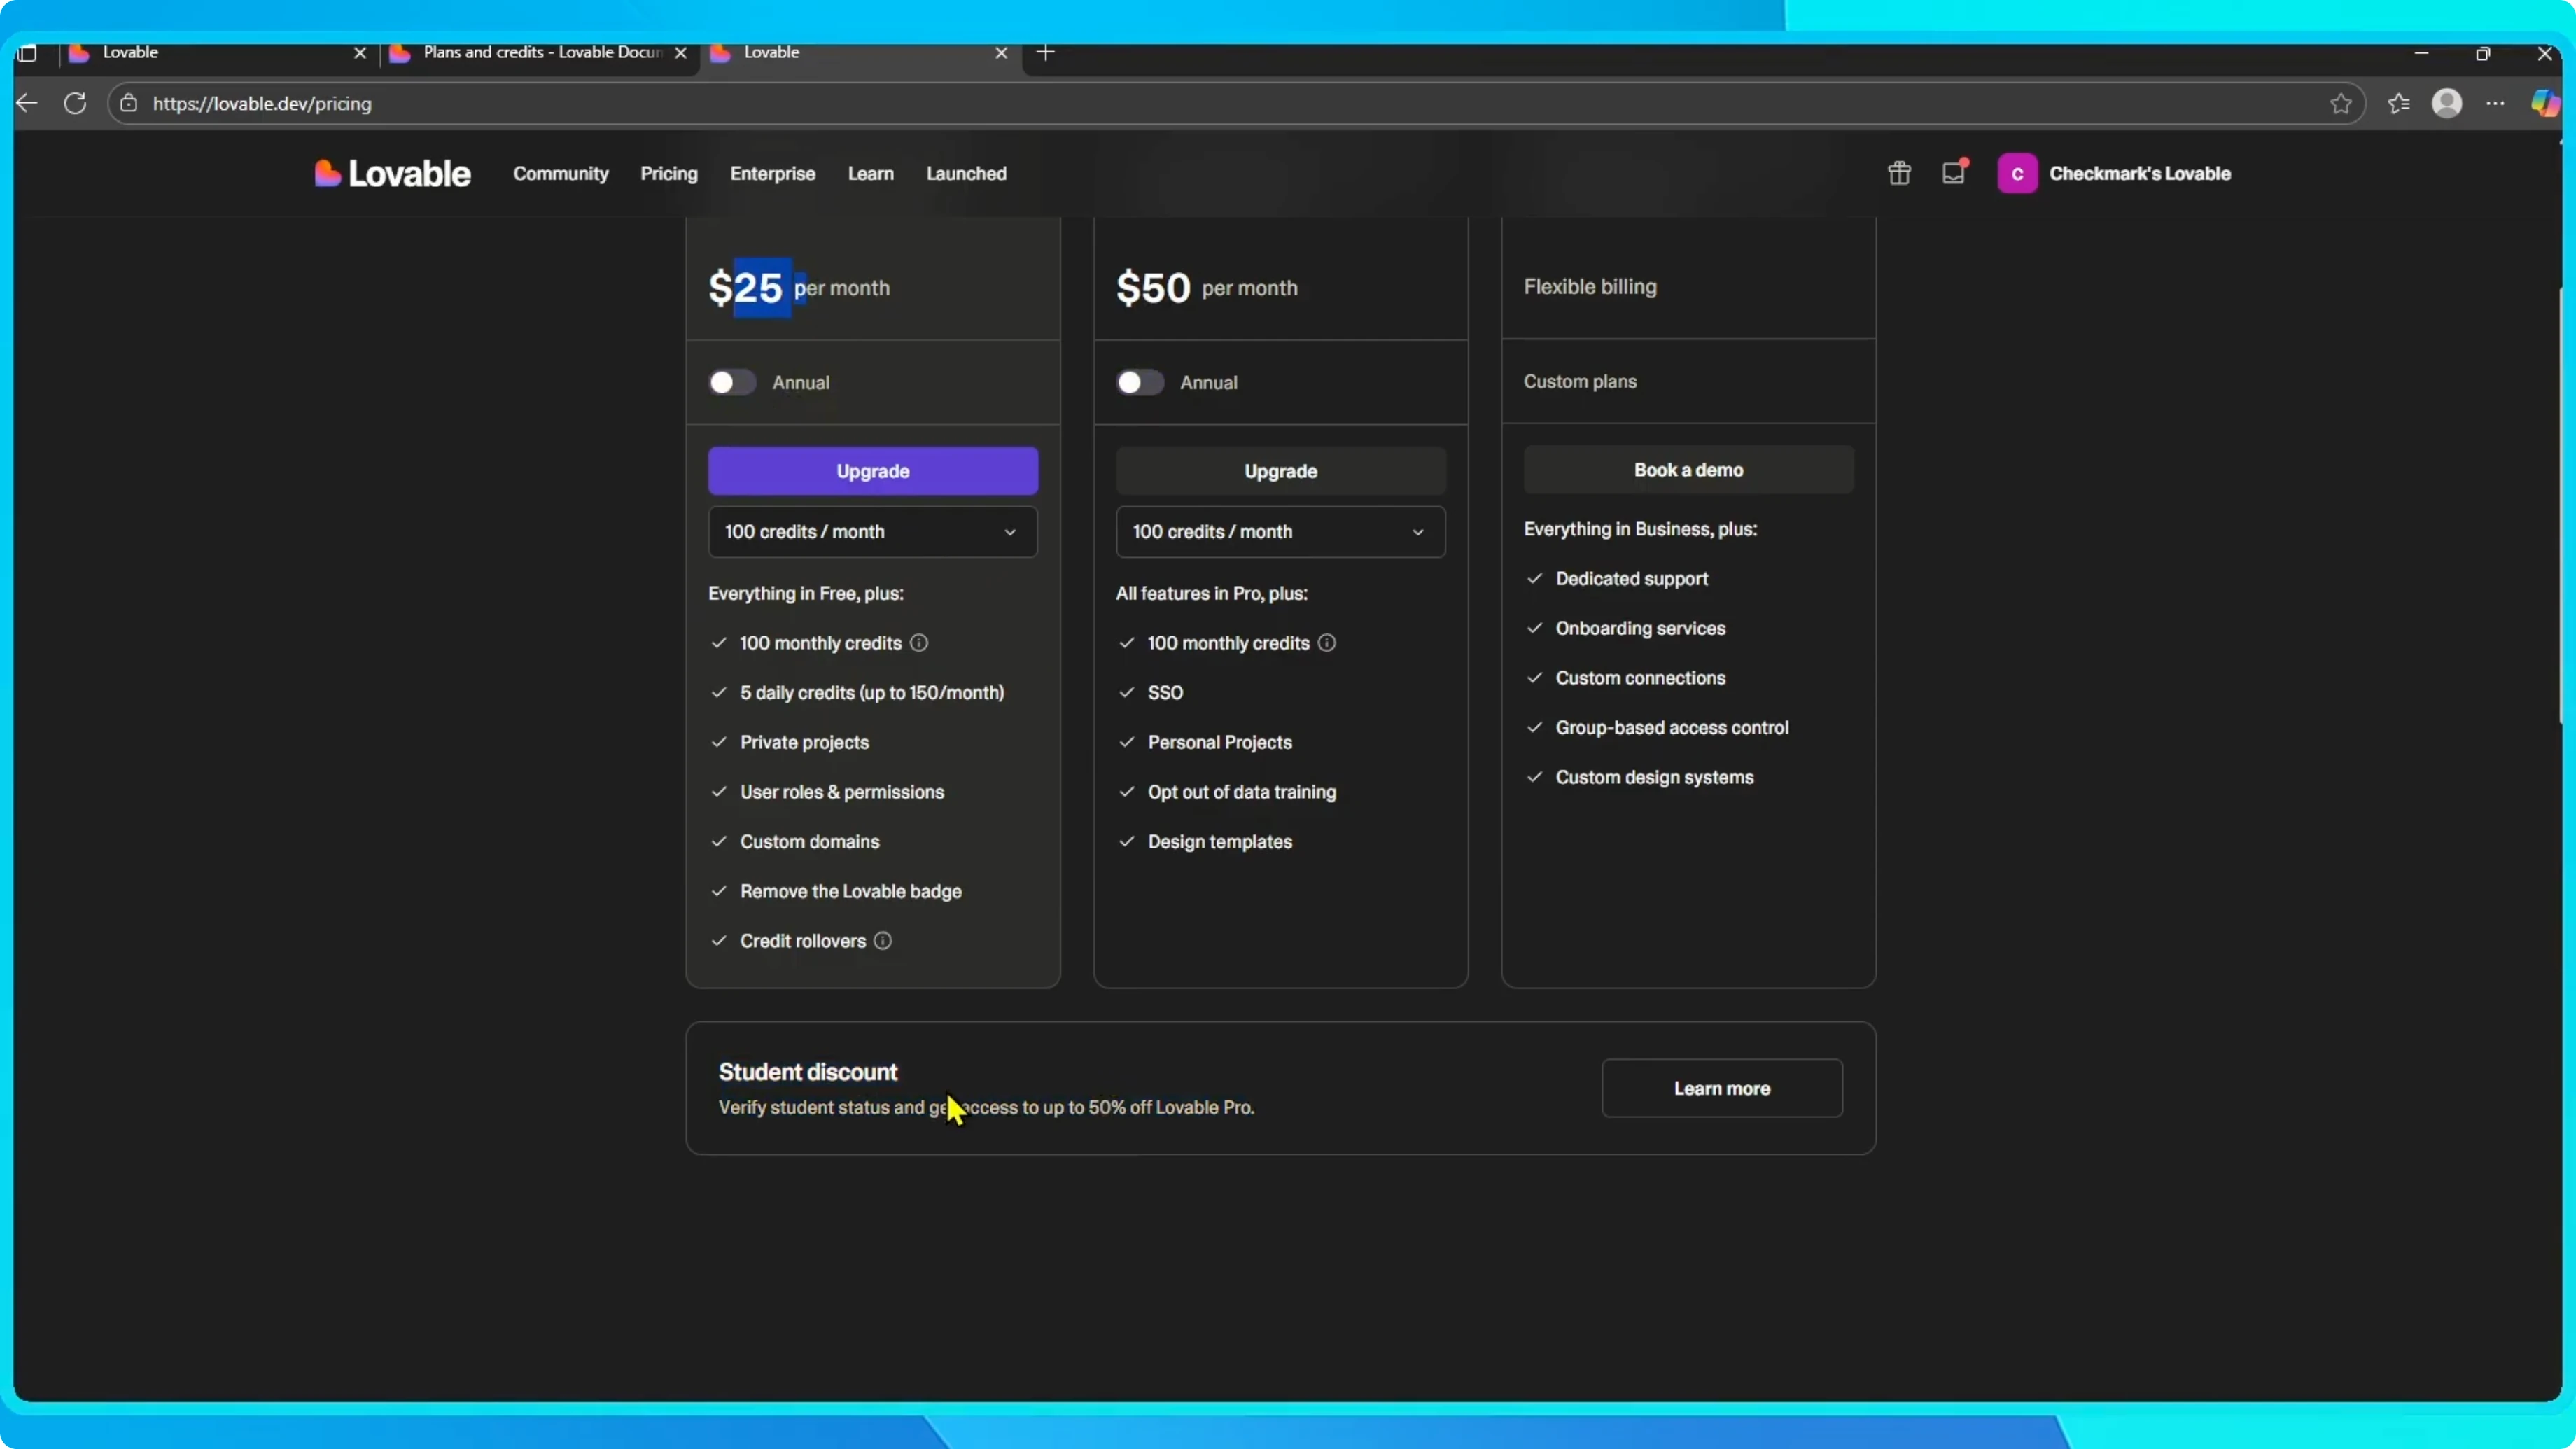Click 'Opt out of data training' text
Image resolution: width=2576 pixels, height=1449 pixels.
(1242, 792)
